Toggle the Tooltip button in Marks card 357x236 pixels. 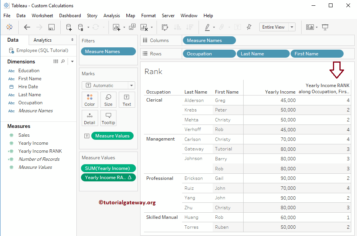pyautogui.click(x=108, y=118)
